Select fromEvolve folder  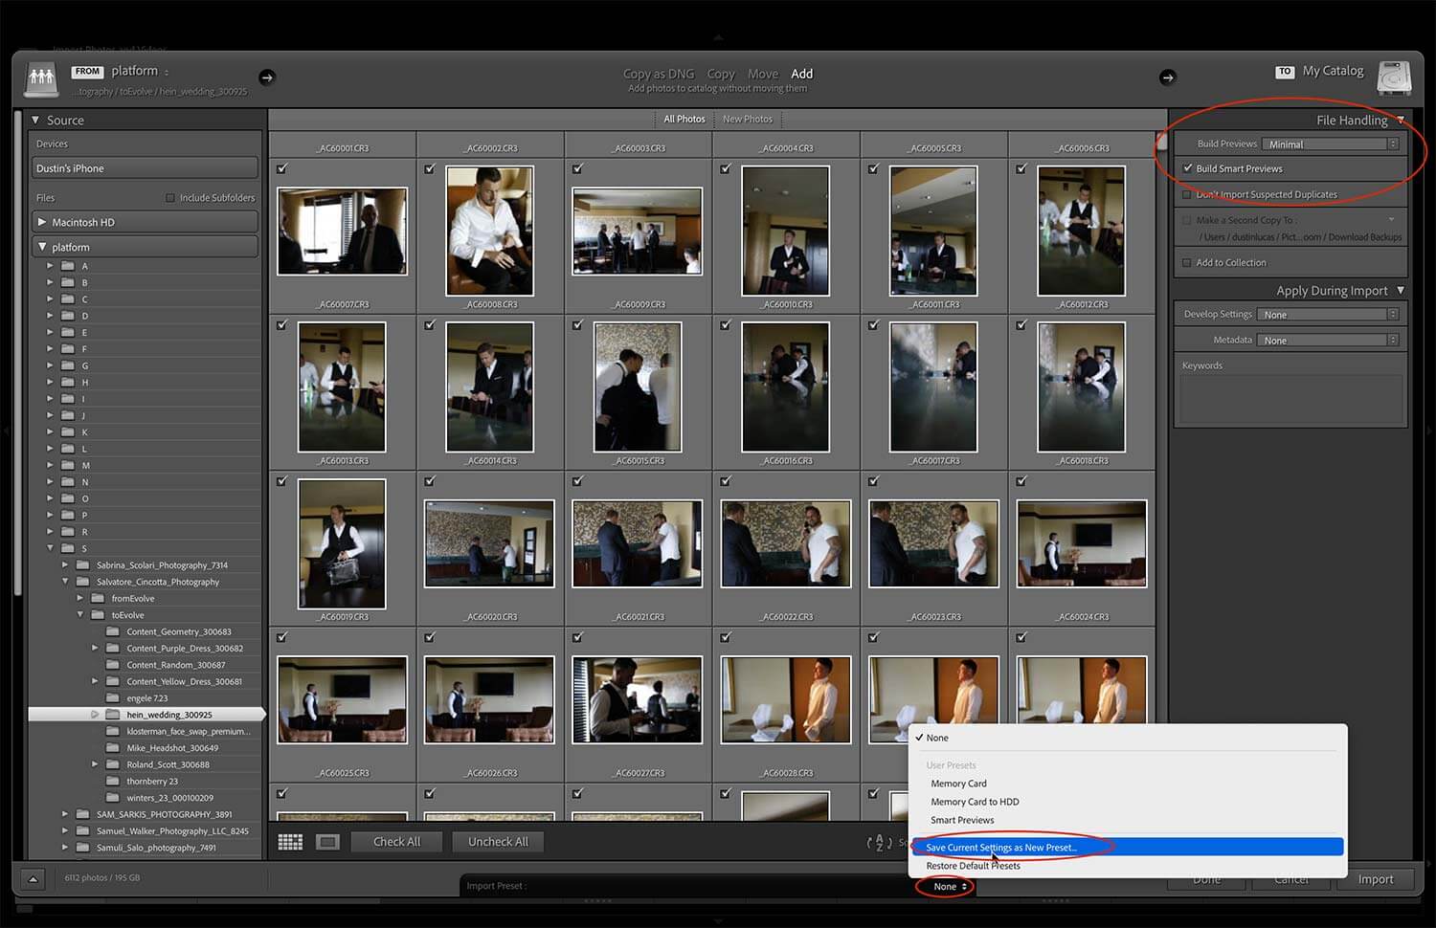point(132,599)
